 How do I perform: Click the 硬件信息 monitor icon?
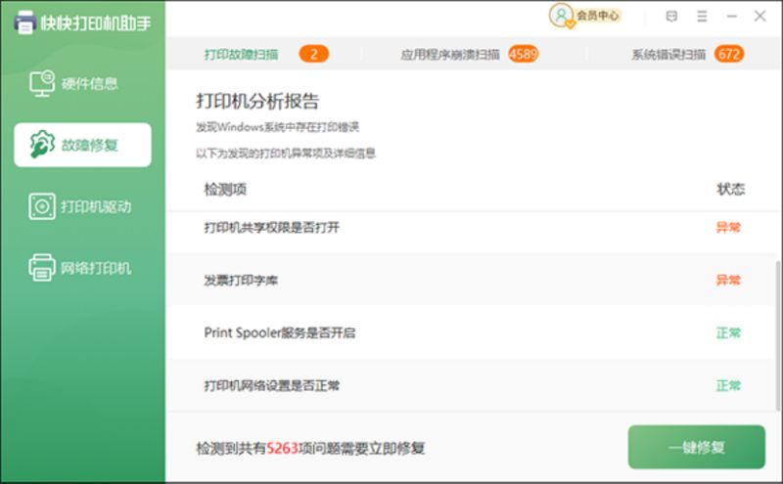point(42,84)
